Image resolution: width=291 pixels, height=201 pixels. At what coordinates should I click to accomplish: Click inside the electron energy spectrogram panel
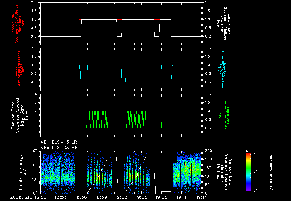pos(121,172)
